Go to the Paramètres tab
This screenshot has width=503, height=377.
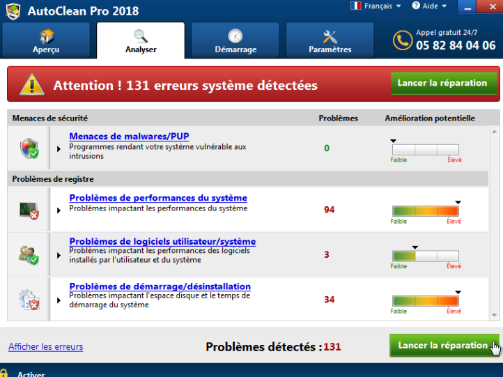tap(330, 41)
